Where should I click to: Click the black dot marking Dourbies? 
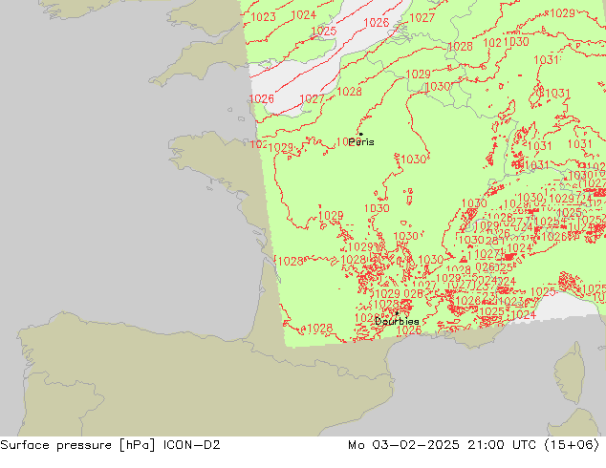(x=397, y=313)
